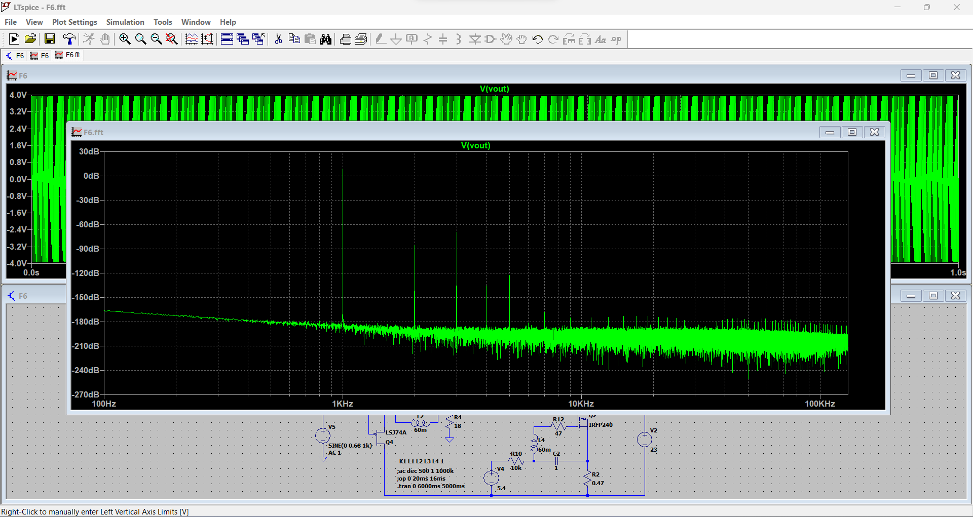Screen dimensions: 973x517
Task: Click the Zoom Out magnifier icon
Action: click(x=156, y=39)
